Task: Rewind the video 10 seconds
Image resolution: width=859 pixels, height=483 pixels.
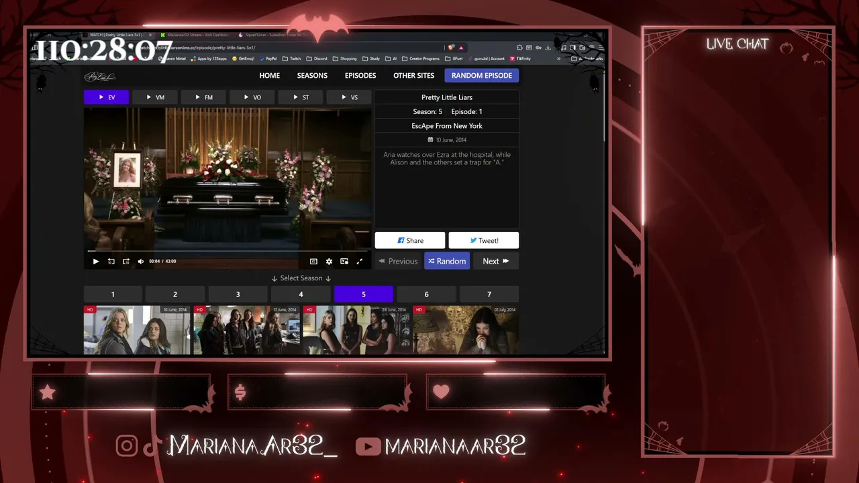Action: click(x=111, y=262)
